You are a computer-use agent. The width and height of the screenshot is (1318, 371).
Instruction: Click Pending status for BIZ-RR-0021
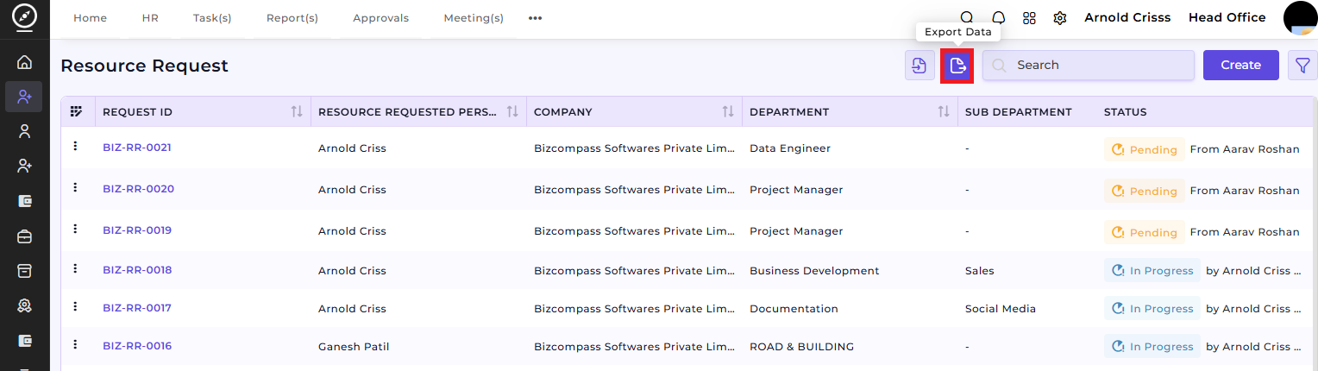tap(1144, 149)
